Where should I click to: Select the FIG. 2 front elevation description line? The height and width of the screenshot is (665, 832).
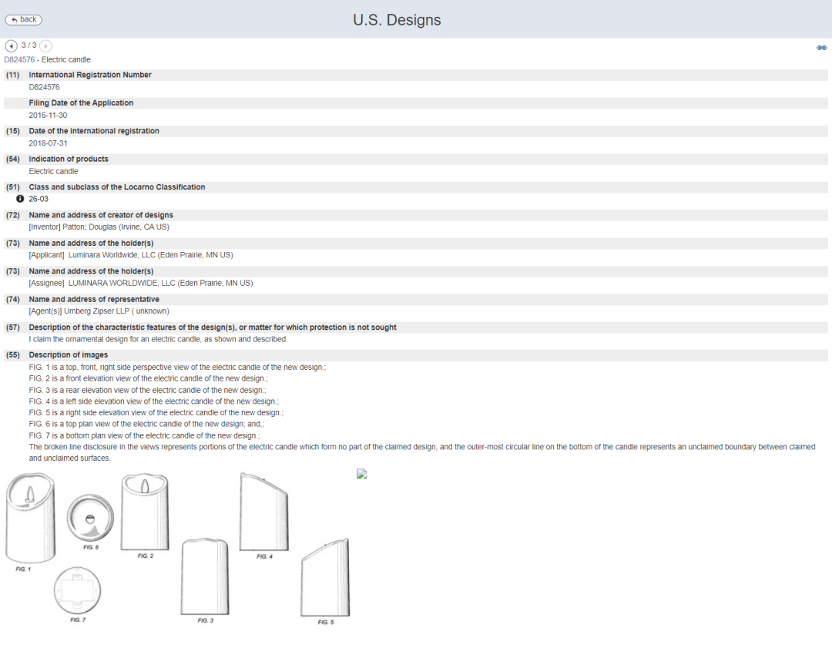pyautogui.click(x=148, y=379)
